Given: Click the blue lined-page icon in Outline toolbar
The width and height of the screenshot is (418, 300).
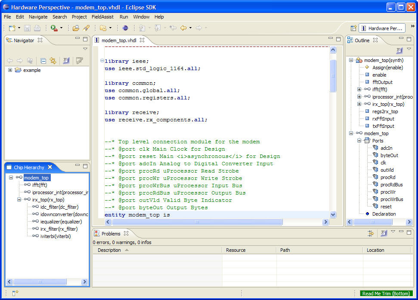Looking at the screenshot, I should pyautogui.click(x=399, y=50).
